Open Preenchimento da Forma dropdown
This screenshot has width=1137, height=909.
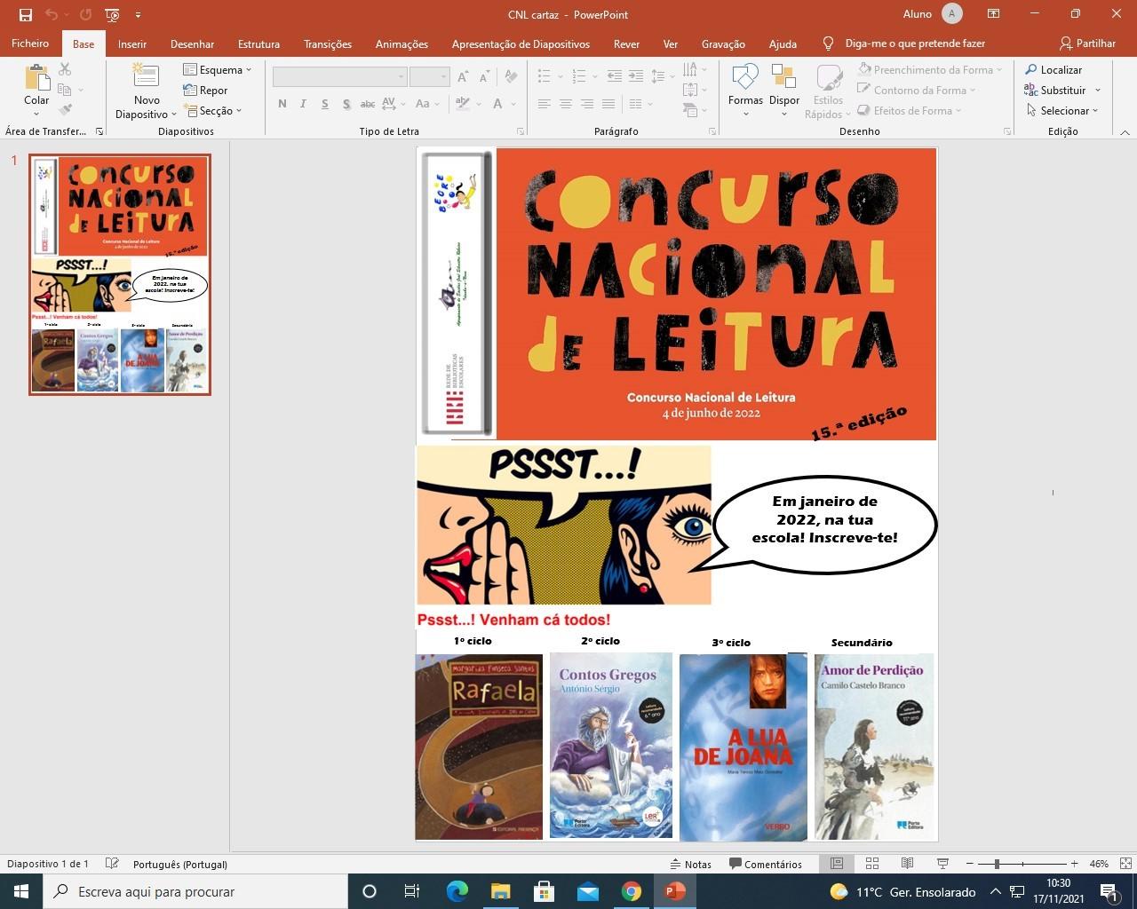pyautogui.click(x=930, y=69)
